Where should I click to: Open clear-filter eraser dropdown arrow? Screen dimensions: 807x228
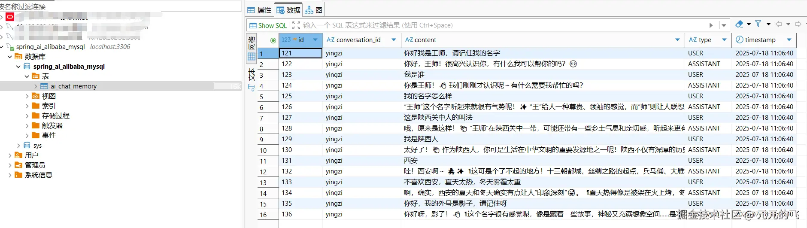[749, 24]
